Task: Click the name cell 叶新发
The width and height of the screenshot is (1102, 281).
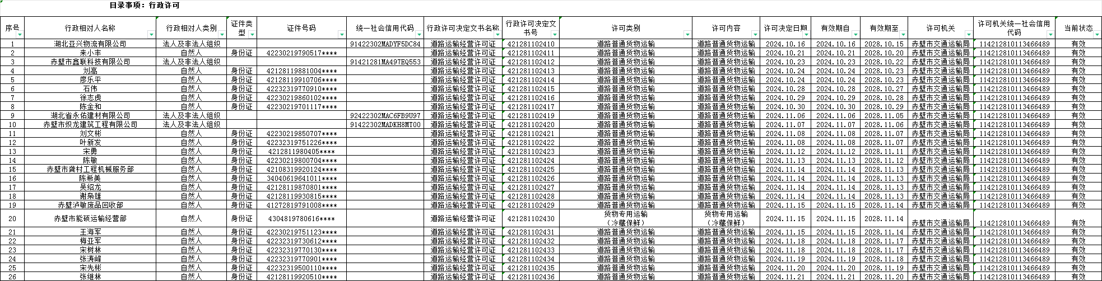Action: point(90,142)
